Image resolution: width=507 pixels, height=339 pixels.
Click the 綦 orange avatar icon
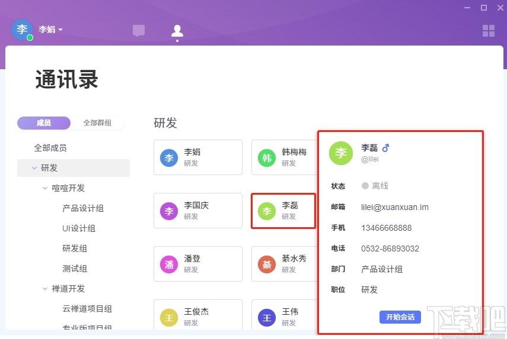[x=267, y=264]
